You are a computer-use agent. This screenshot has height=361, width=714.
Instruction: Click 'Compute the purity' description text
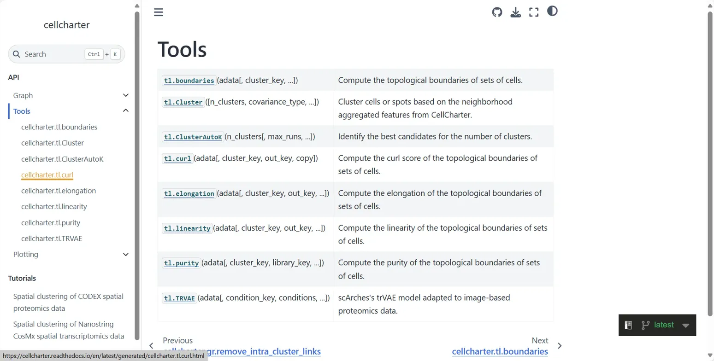(439, 269)
